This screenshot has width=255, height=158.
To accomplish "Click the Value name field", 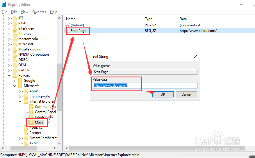I will pyautogui.click(x=145, y=72).
